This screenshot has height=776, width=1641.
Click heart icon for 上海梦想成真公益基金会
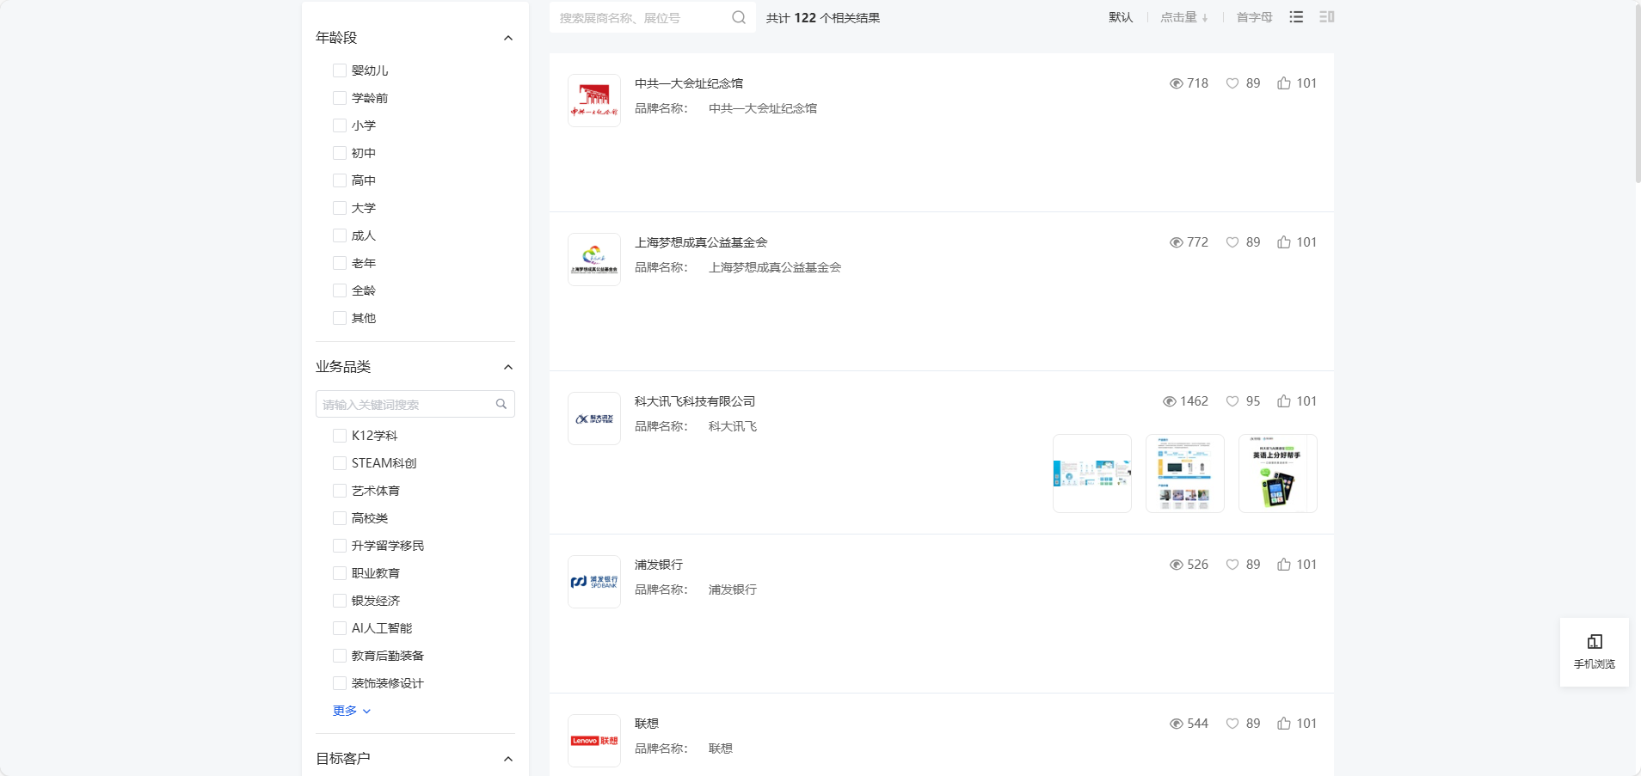click(x=1232, y=242)
